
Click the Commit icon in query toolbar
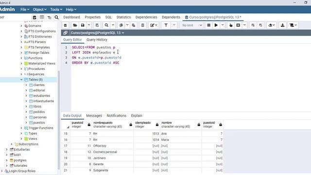(x=253, y=25)
